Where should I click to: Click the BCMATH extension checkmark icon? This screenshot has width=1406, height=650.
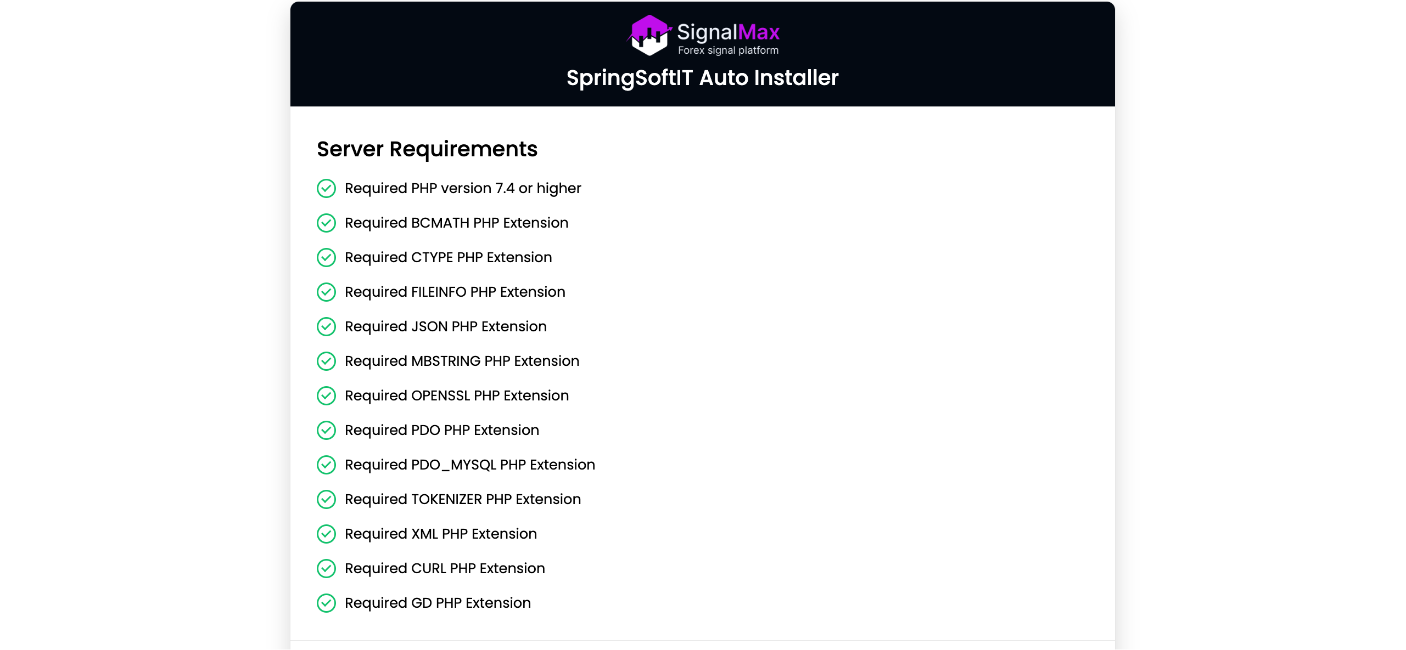326,223
